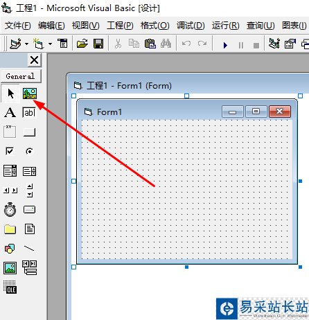This screenshot has height=320, width=309.
Task: Select the DriveListBox control tool
Action: click(x=29, y=210)
